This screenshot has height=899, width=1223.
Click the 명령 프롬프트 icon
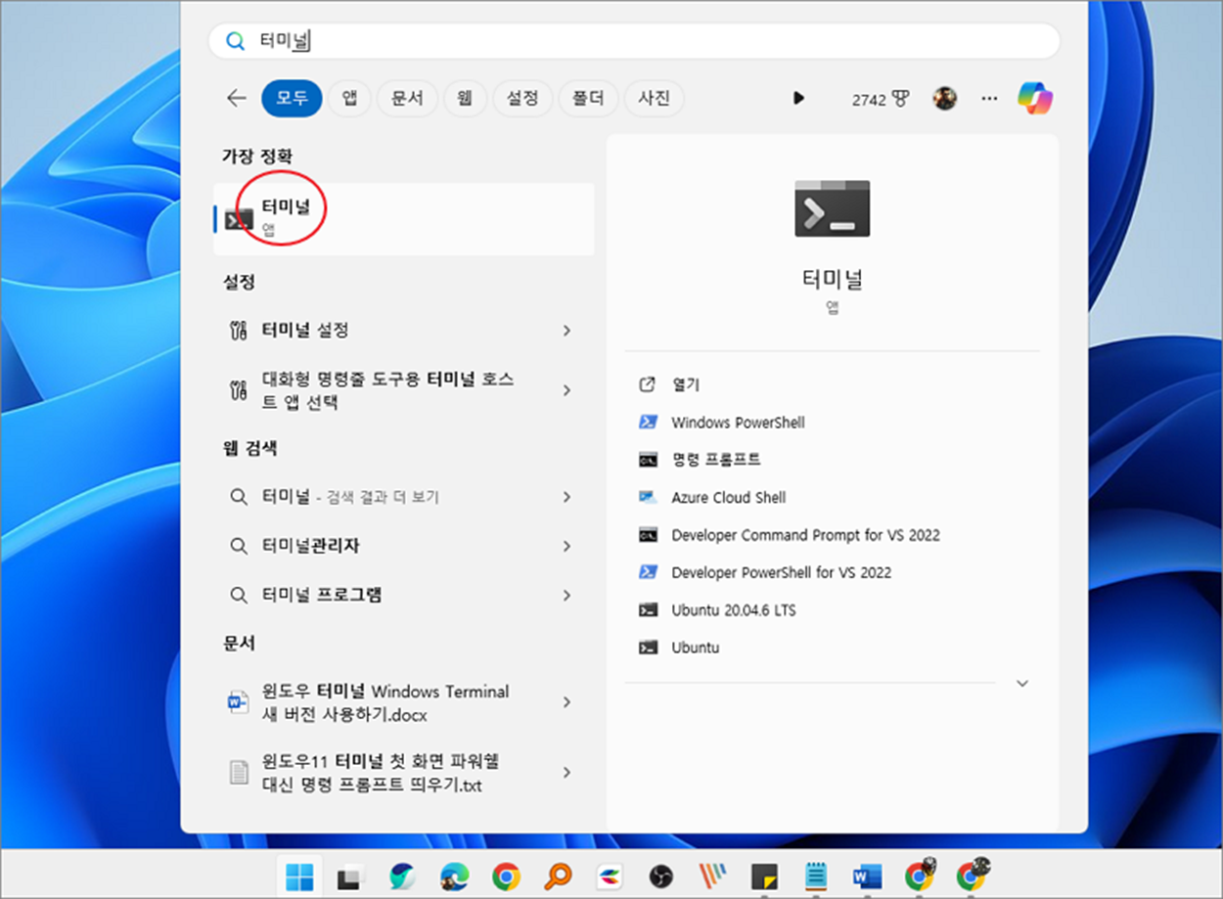tap(647, 460)
